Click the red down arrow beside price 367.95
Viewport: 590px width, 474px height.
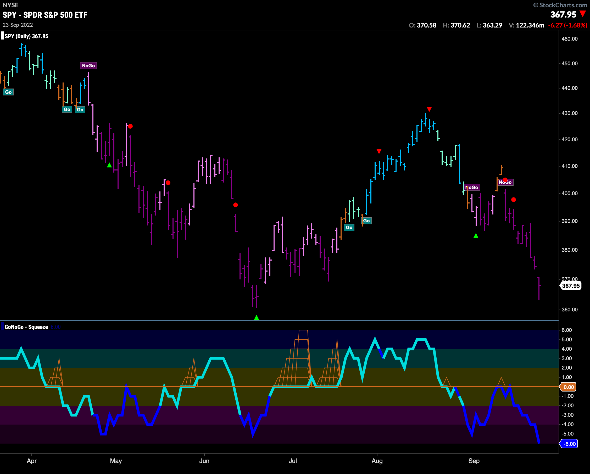583,13
